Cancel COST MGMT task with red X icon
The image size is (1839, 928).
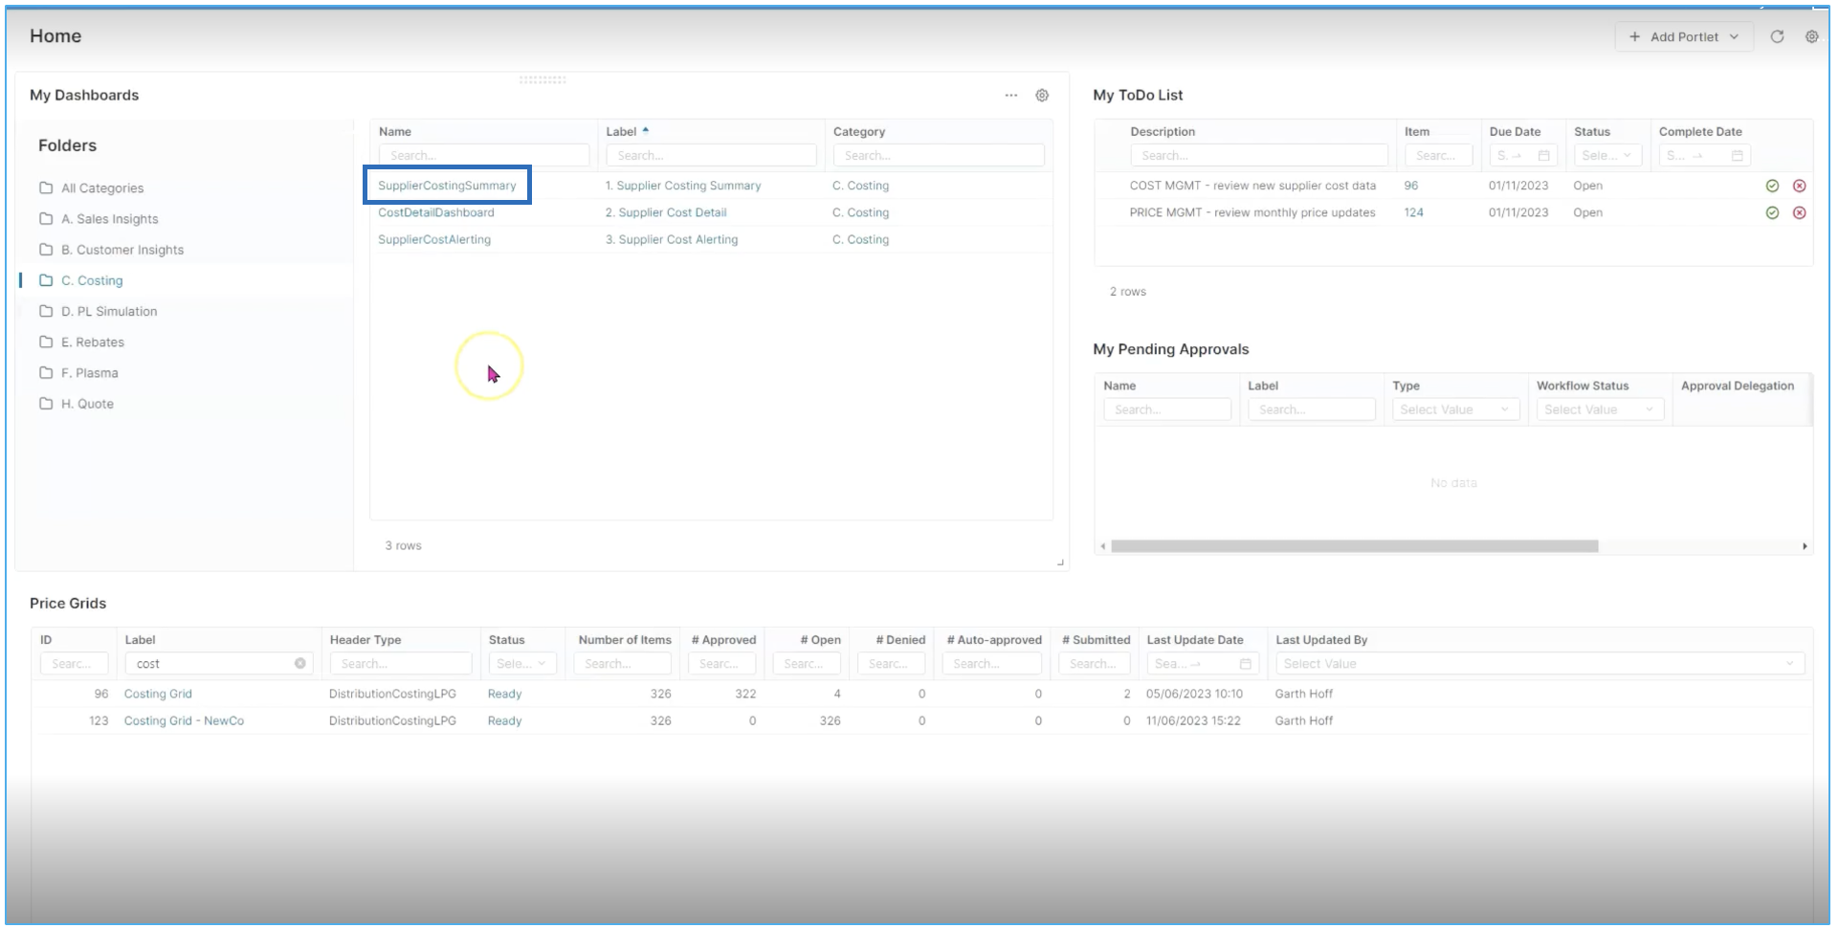point(1799,186)
